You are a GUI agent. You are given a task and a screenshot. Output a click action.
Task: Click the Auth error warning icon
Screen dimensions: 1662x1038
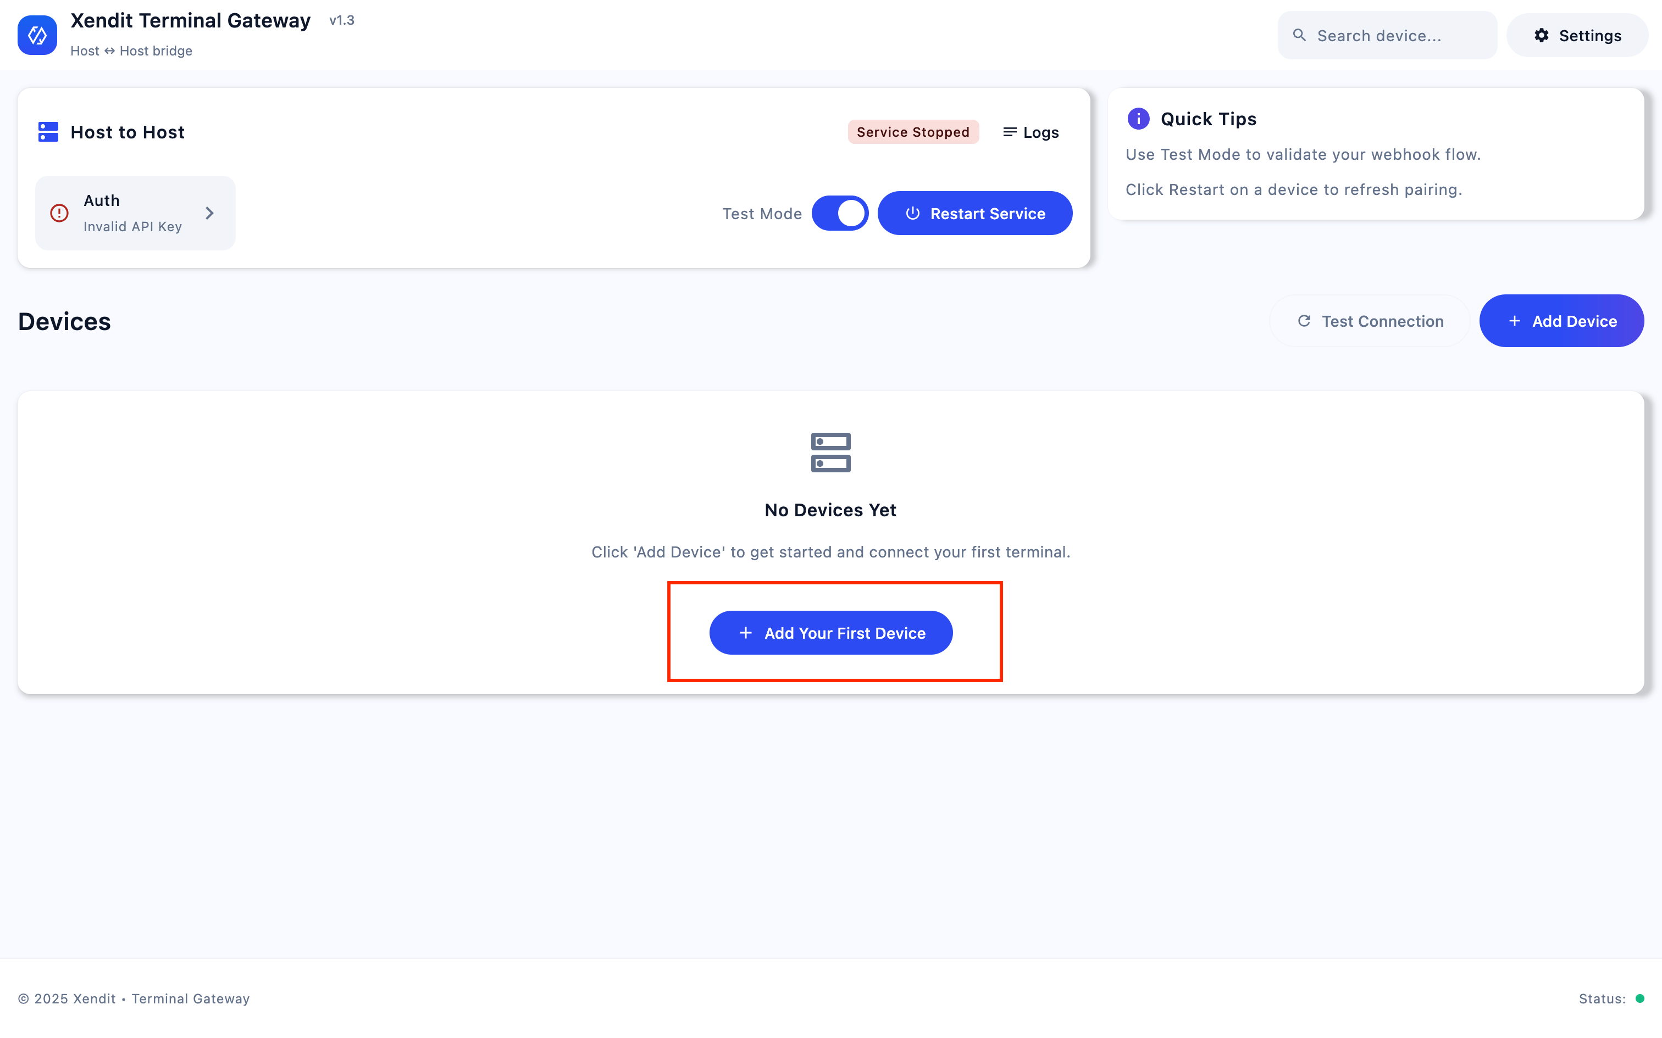coord(60,213)
